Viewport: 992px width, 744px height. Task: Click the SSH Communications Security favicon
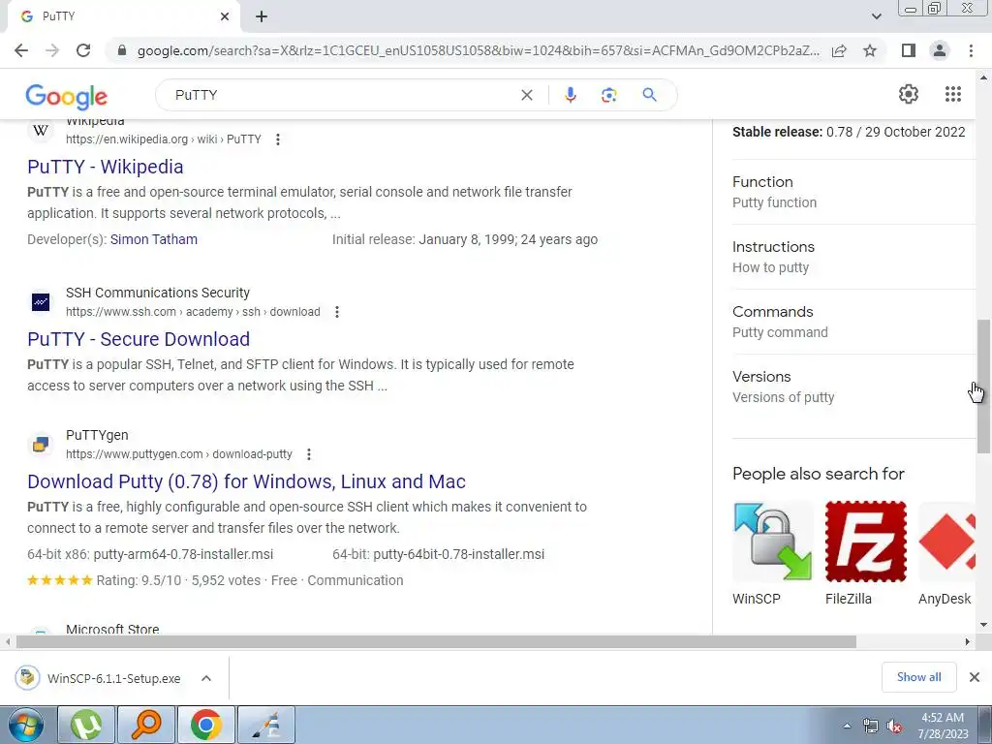pos(41,302)
